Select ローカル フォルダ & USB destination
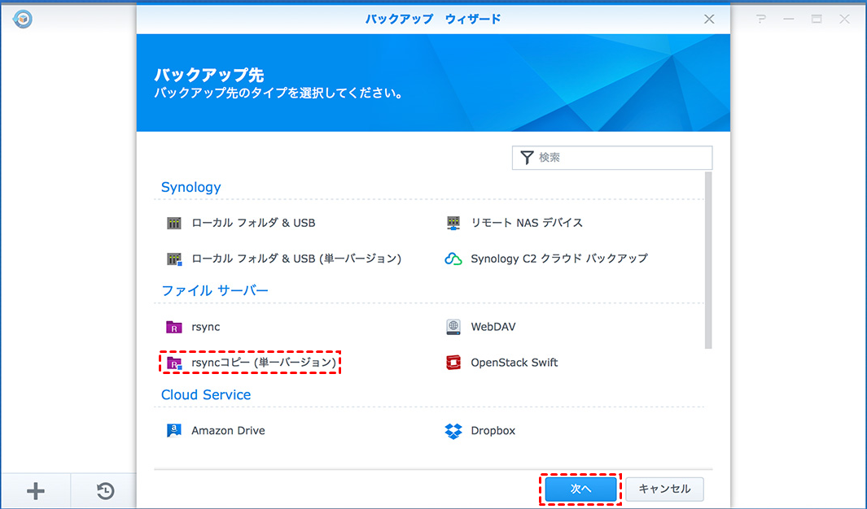Viewport: 867px width, 509px height. [x=253, y=223]
